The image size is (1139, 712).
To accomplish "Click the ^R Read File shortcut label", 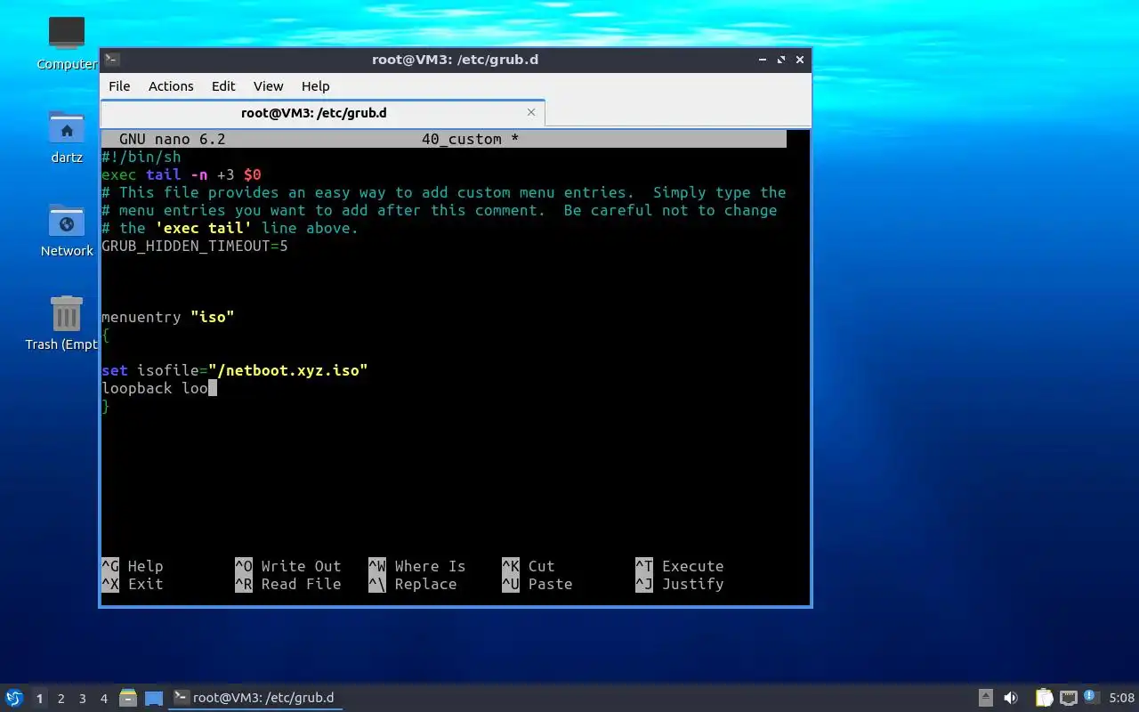I will [287, 584].
